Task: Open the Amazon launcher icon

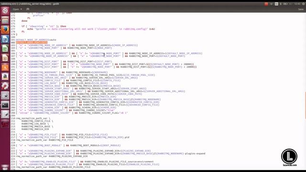Action: [5, 77]
